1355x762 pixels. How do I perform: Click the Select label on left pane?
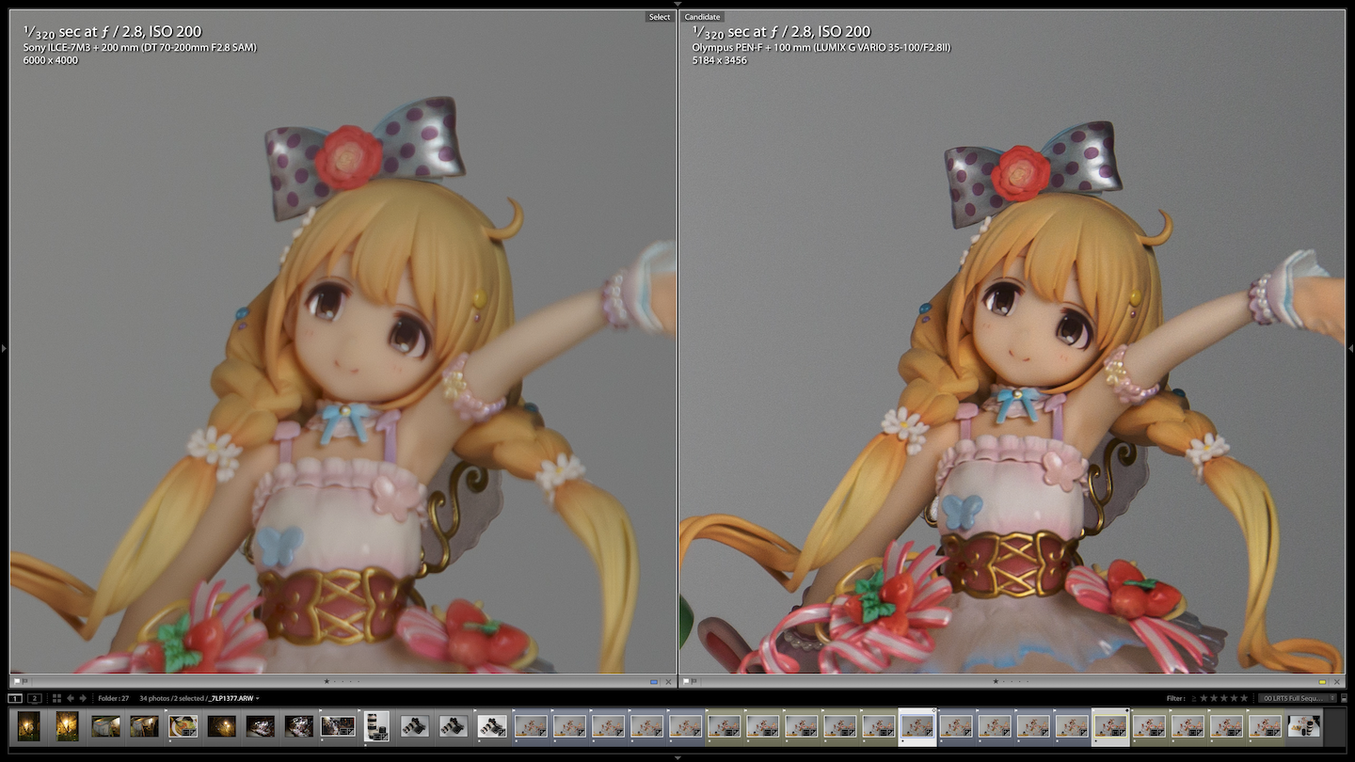coord(660,17)
